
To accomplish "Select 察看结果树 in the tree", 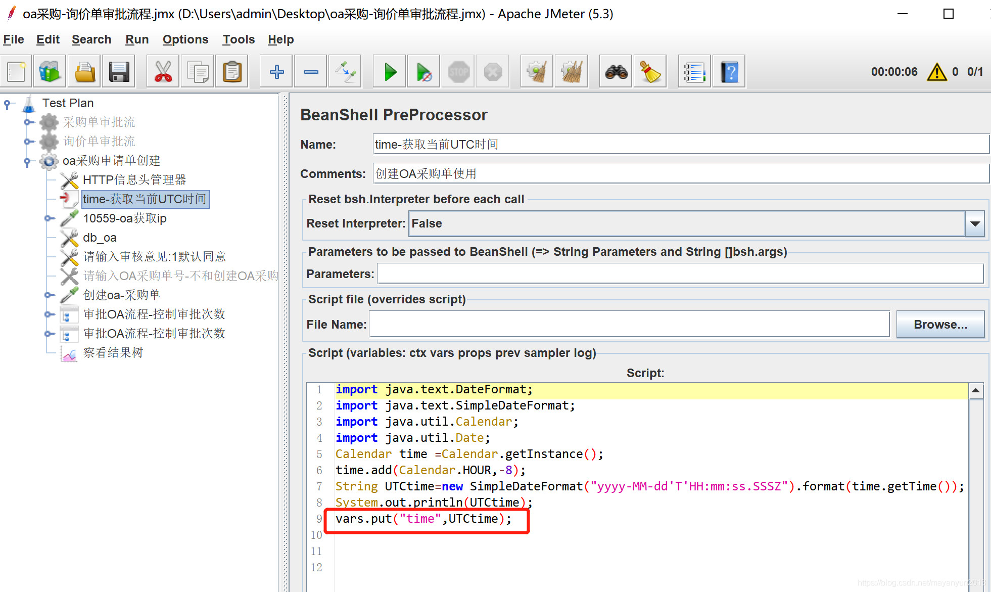I will tap(113, 353).
